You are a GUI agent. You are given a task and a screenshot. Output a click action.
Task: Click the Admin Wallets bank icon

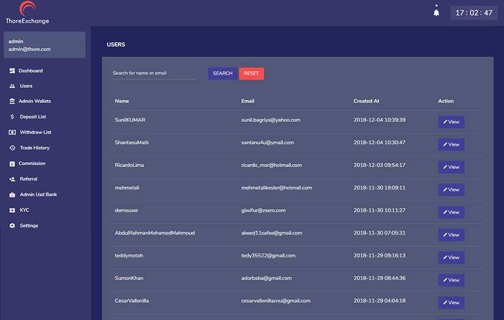12,101
